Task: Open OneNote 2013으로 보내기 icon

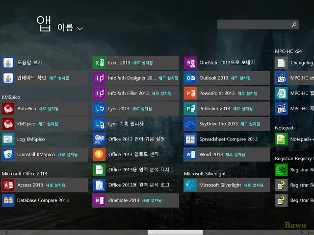Action: (x=190, y=63)
